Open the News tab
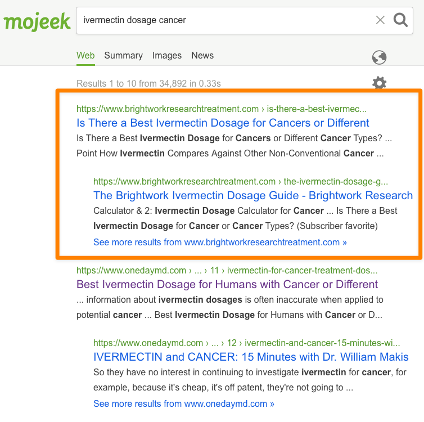424x422 pixels. (x=202, y=55)
